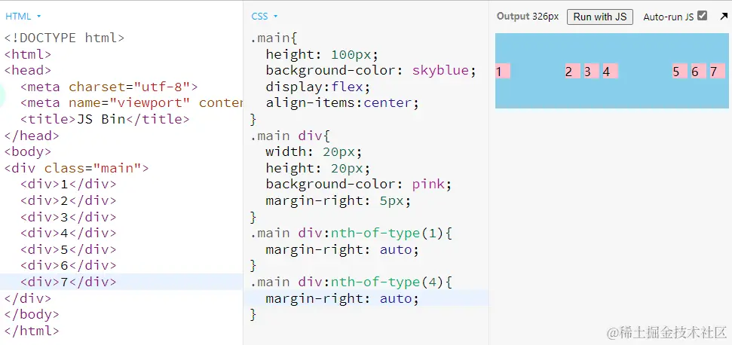Screen dimensions: 732x345
Task: Click the <div>4</div> line
Action: [68, 233]
